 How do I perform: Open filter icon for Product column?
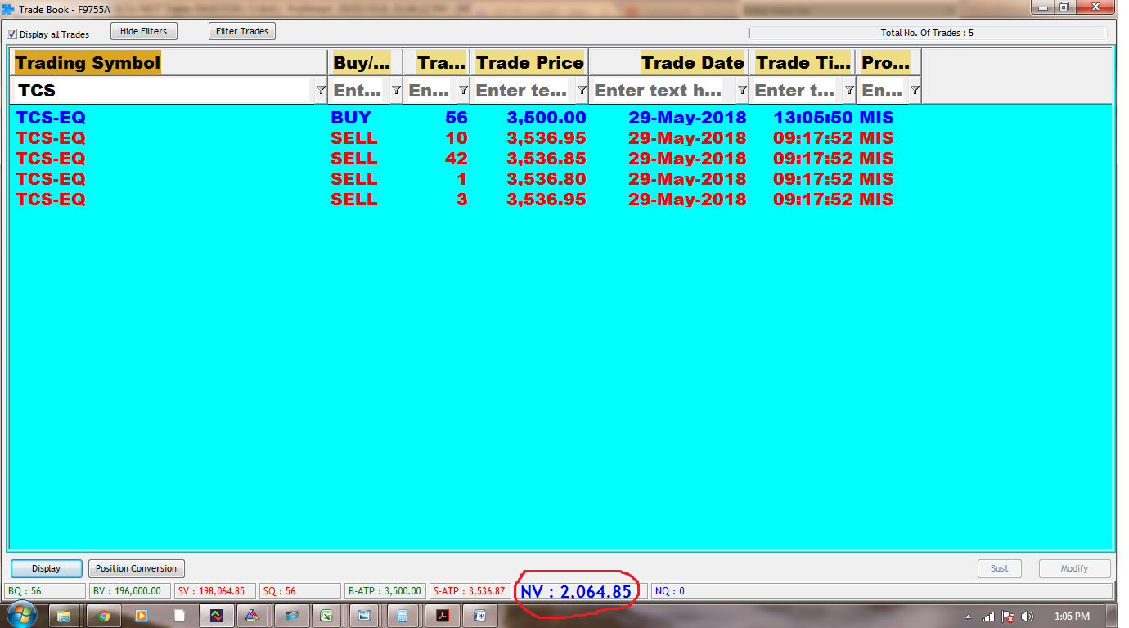(x=915, y=90)
